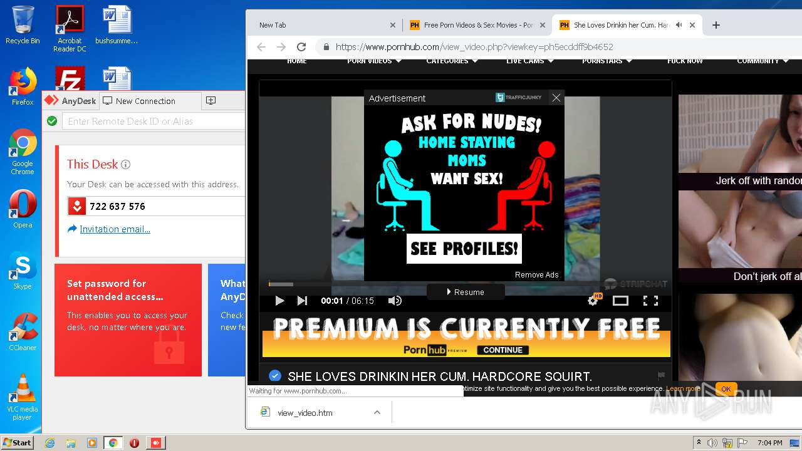This screenshot has height=451, width=802.
Task: Open Windows Explorer folder icon in the taskbar
Action: pos(71,443)
